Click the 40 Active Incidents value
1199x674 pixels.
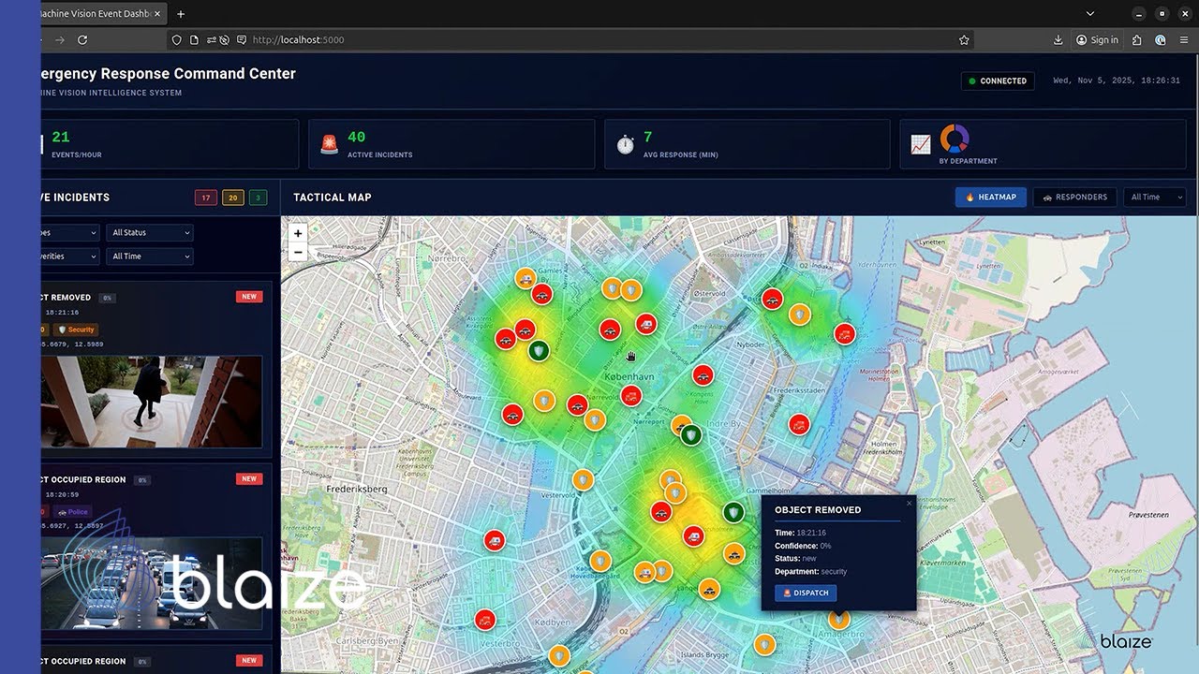pos(356,138)
